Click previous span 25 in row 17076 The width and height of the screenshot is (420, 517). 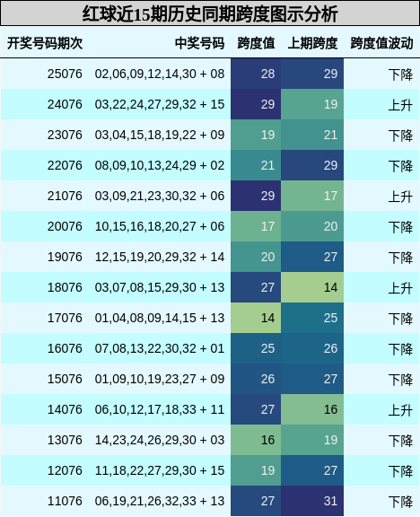pos(312,318)
